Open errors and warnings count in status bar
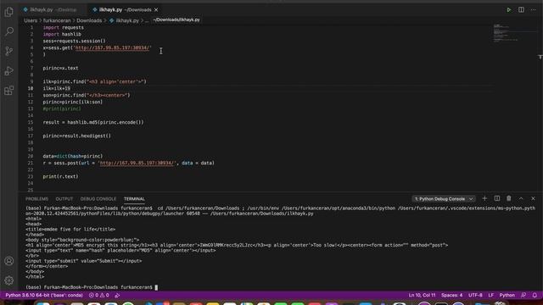The image size is (543, 305). pos(99,295)
